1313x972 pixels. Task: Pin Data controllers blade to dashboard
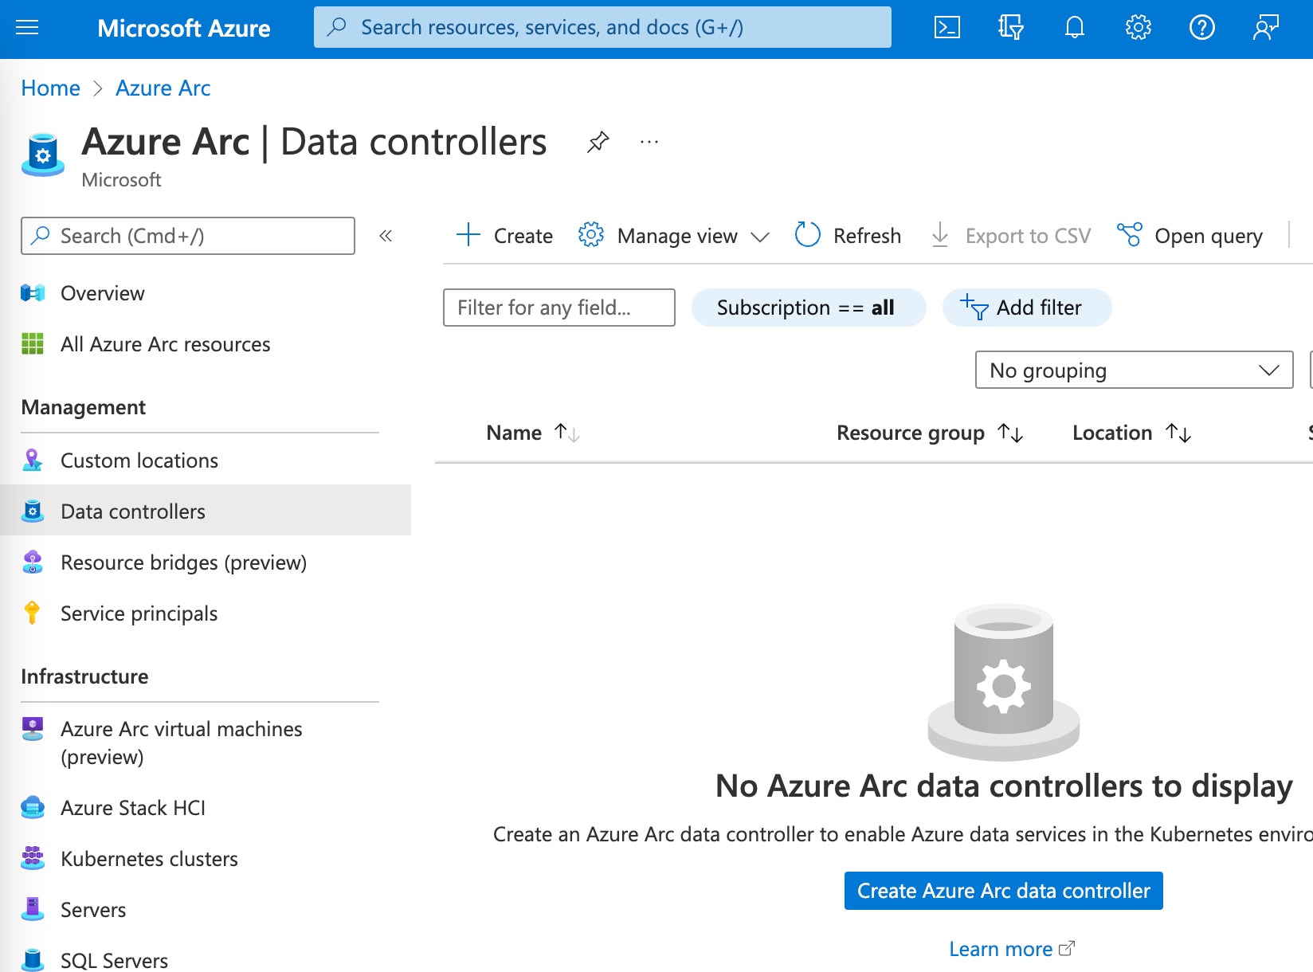[x=598, y=143]
